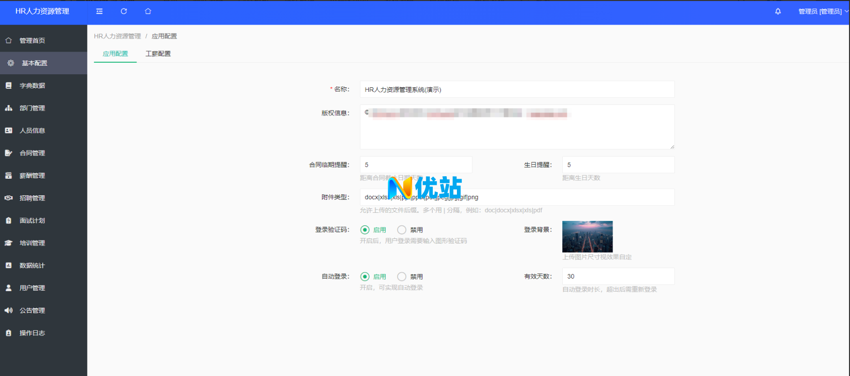Open 操作日志 in the sidebar

coord(32,333)
